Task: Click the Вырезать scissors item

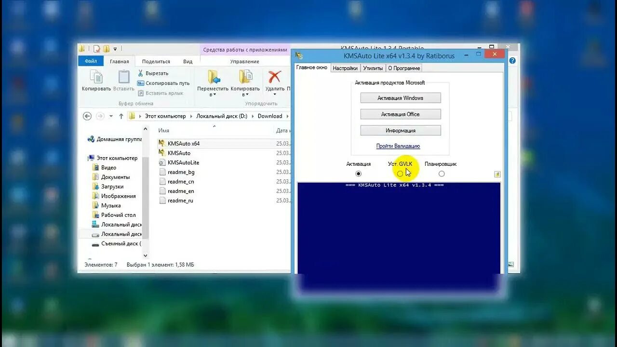Action: tap(153, 73)
